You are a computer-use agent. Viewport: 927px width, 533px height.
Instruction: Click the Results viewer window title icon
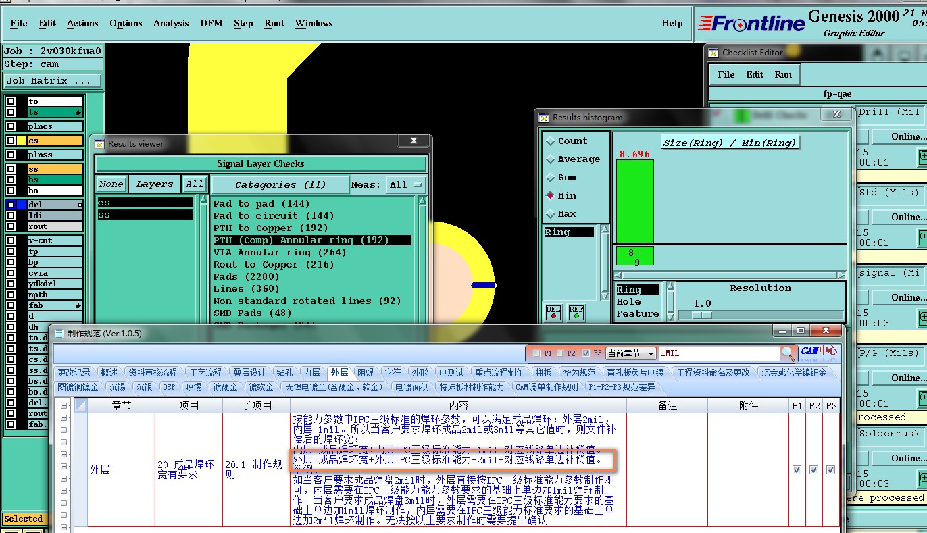tap(99, 143)
